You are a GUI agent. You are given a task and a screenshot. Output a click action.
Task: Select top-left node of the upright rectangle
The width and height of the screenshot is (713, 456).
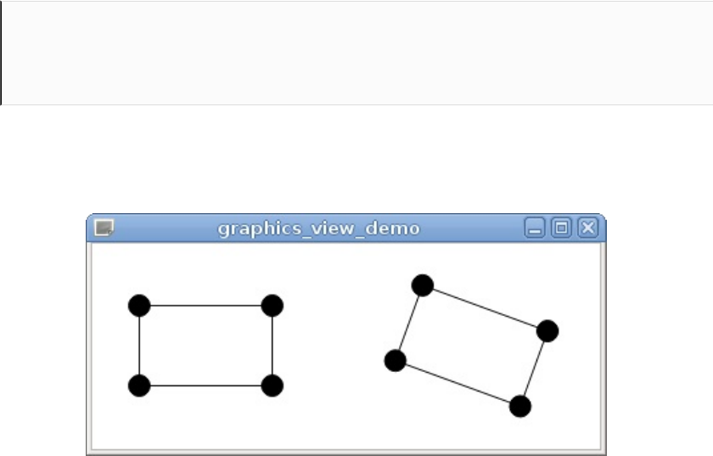139,306
